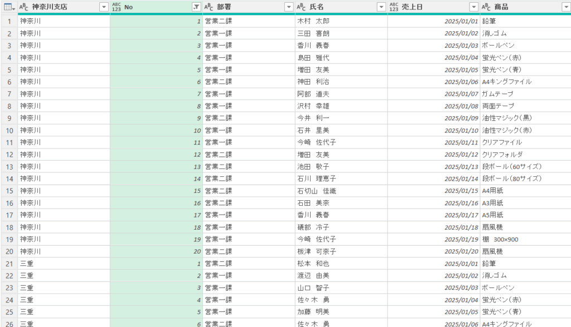Viewport: 571px width, 327px height.
Task: Open the 部署 column filter dropdown
Action: [x=288, y=7]
